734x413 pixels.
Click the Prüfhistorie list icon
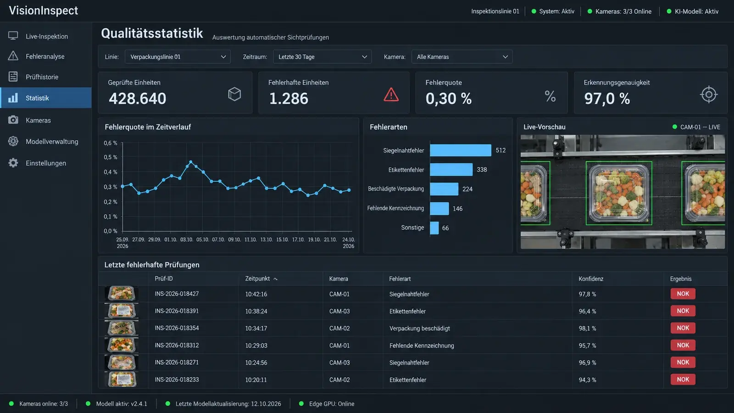13,77
